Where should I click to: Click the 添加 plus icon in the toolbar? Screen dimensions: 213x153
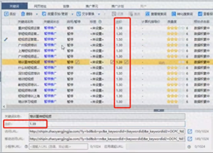(x=6, y=14)
